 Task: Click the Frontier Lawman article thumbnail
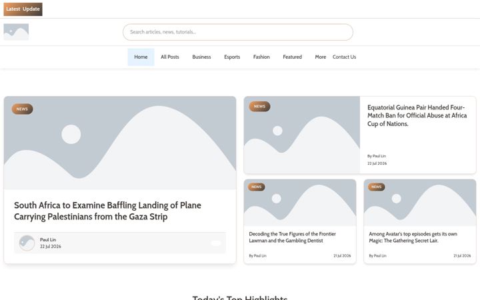click(300, 203)
